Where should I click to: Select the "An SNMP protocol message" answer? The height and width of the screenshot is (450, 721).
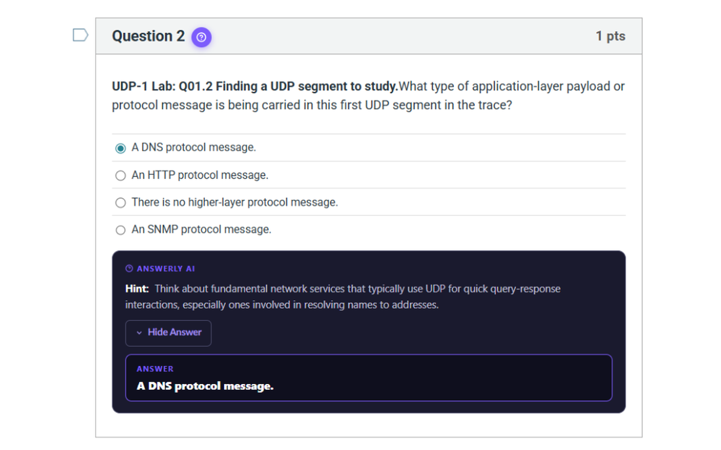point(120,229)
